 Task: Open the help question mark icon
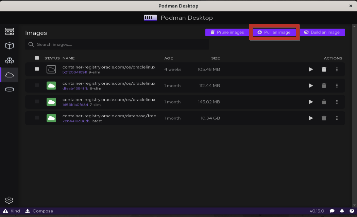(x=352, y=211)
